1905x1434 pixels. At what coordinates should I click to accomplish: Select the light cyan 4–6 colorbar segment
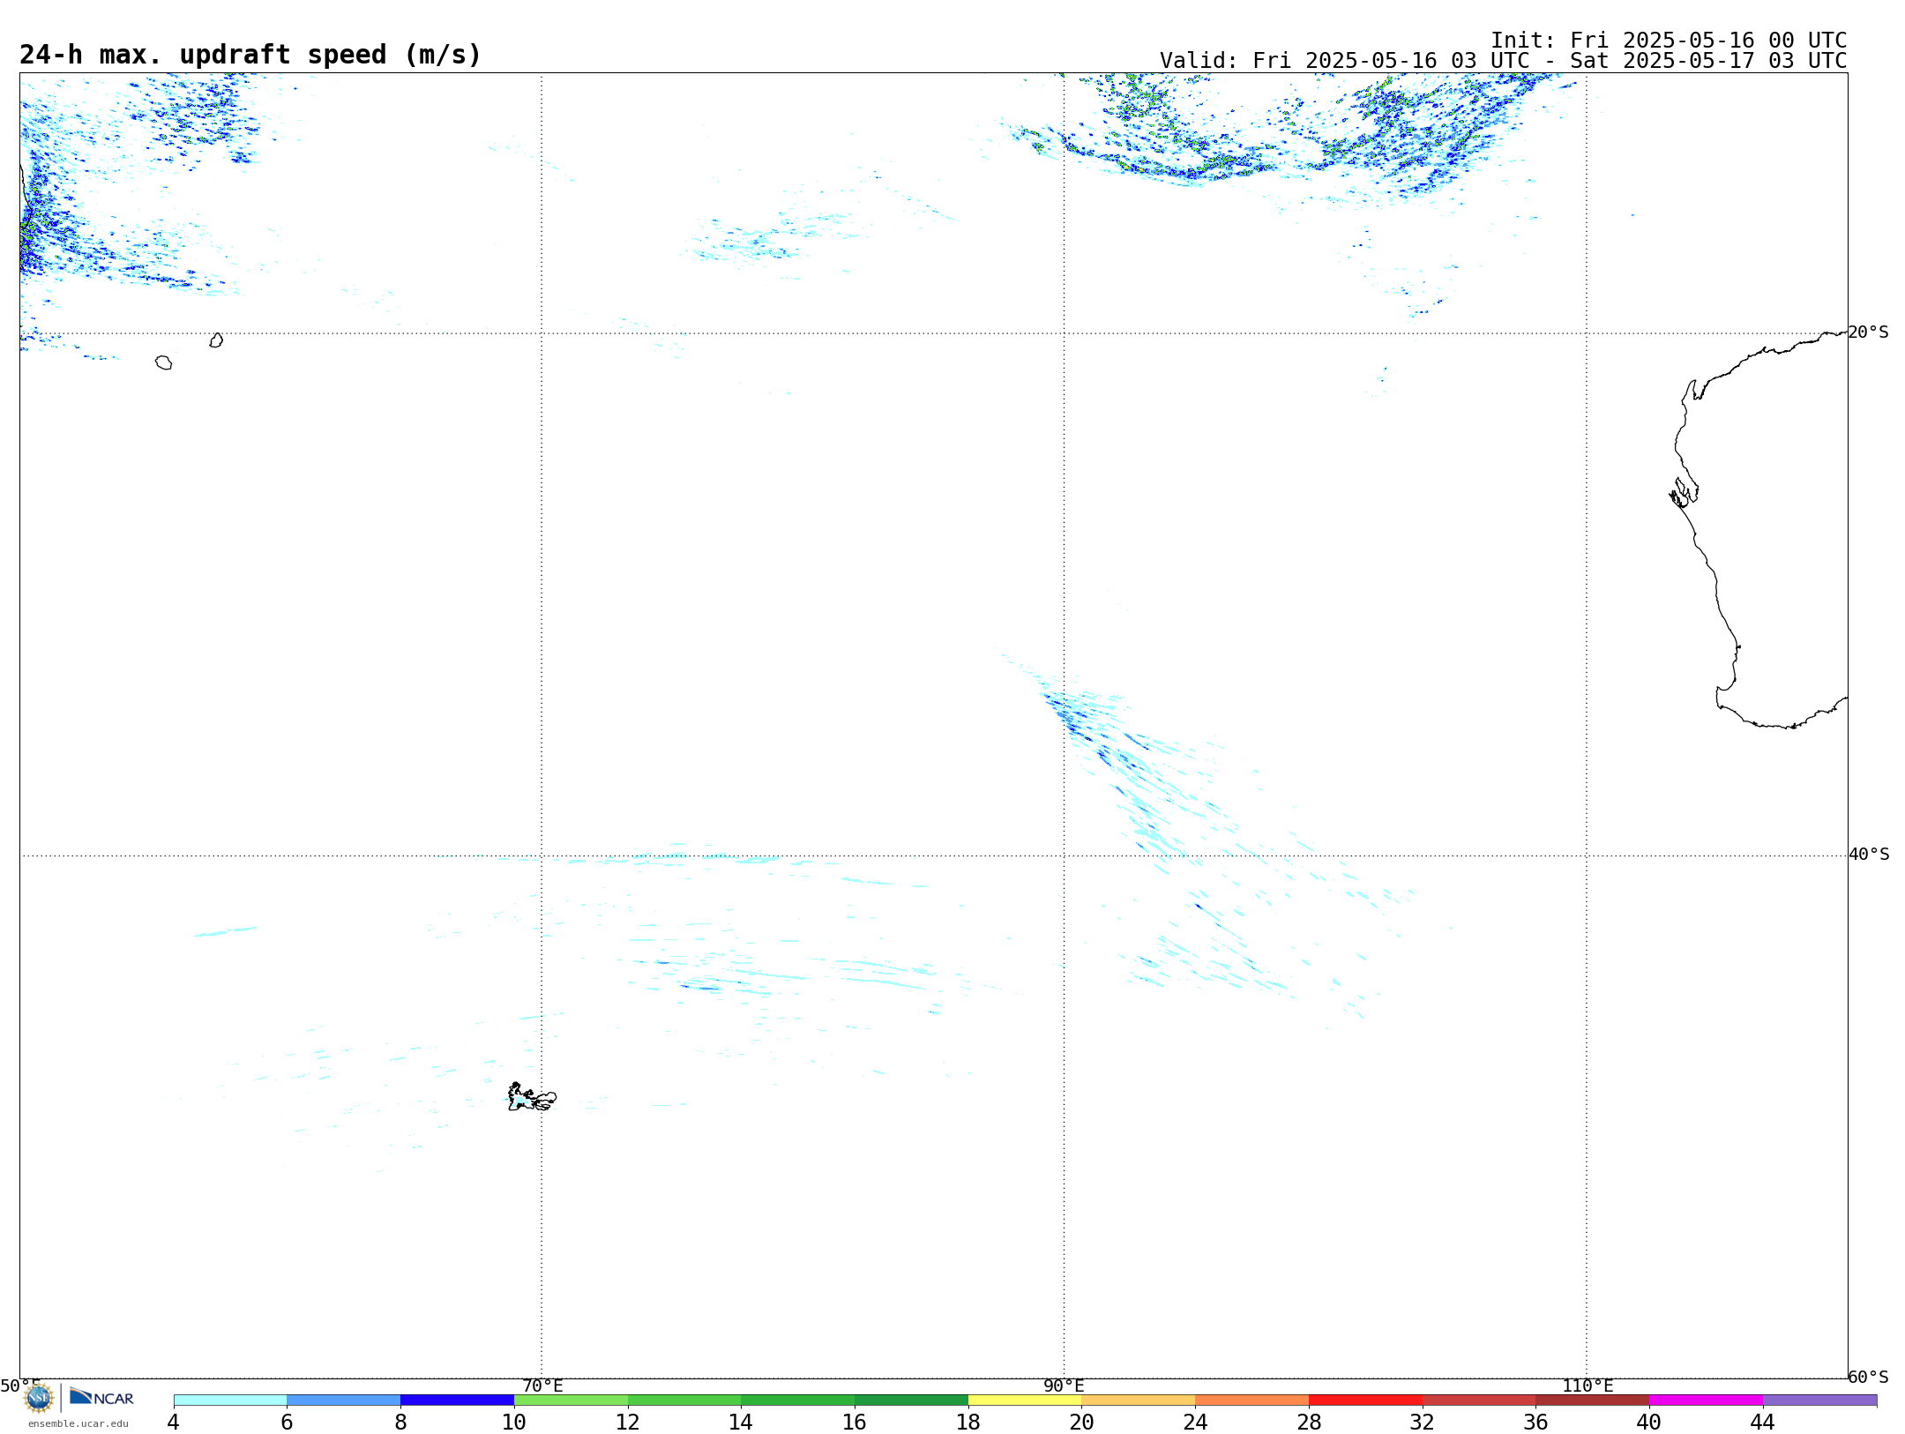click(x=230, y=1400)
